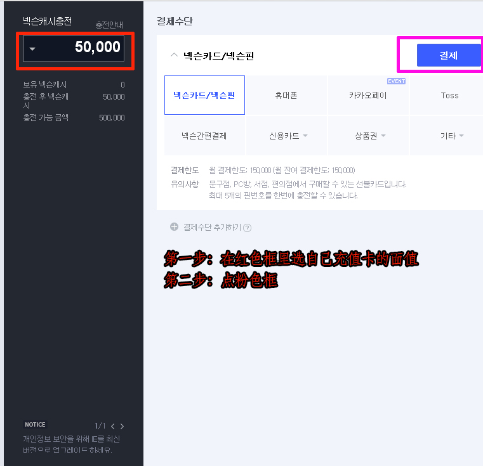The height and width of the screenshot is (466, 483).
Task: Click the 1/1 notice page counter
Action: tap(100, 426)
